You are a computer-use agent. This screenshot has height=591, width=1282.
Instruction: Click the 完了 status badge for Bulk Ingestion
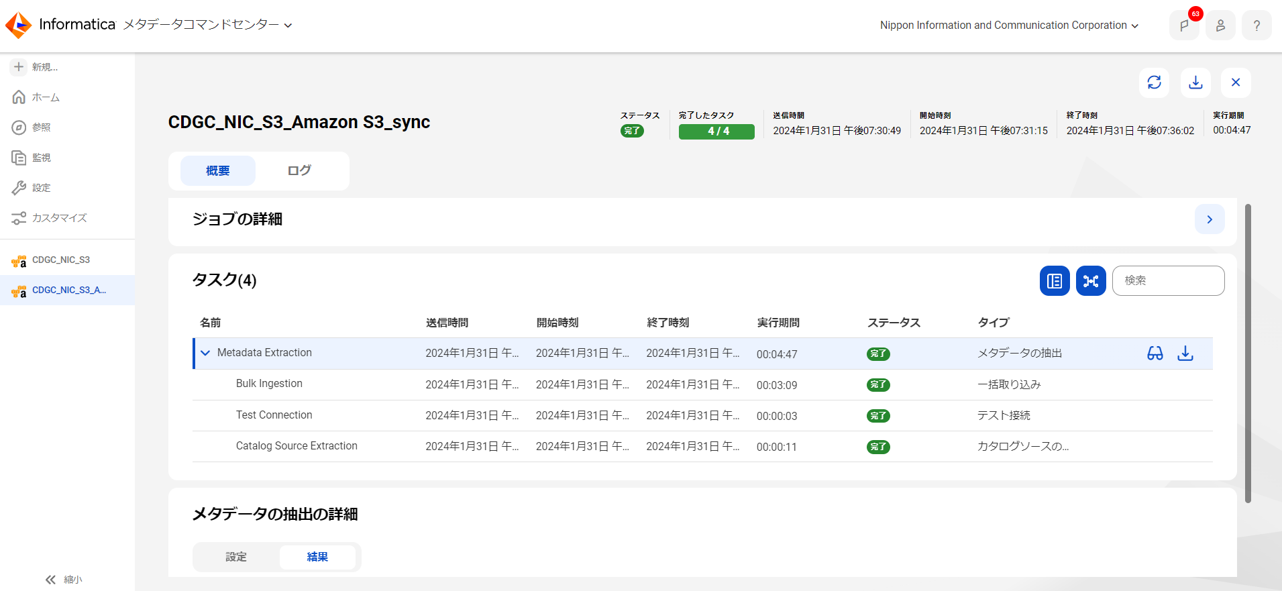click(x=878, y=385)
